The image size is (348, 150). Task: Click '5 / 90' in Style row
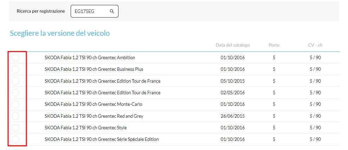[315, 128]
